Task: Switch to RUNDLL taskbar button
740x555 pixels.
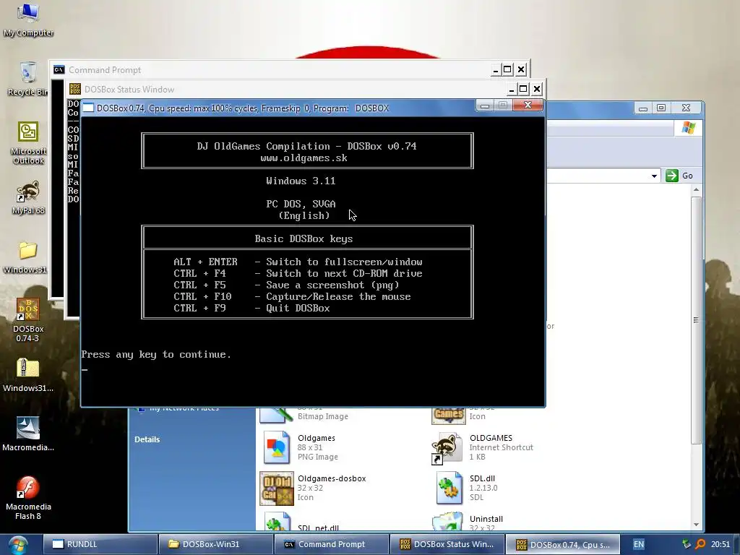Action: [100, 544]
